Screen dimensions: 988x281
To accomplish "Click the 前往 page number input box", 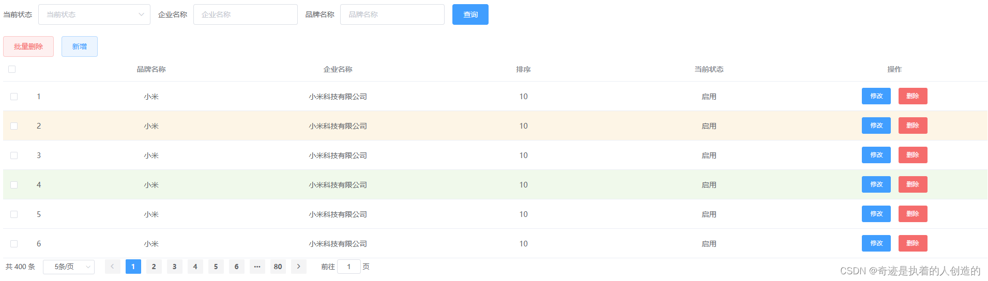I will click(x=349, y=267).
